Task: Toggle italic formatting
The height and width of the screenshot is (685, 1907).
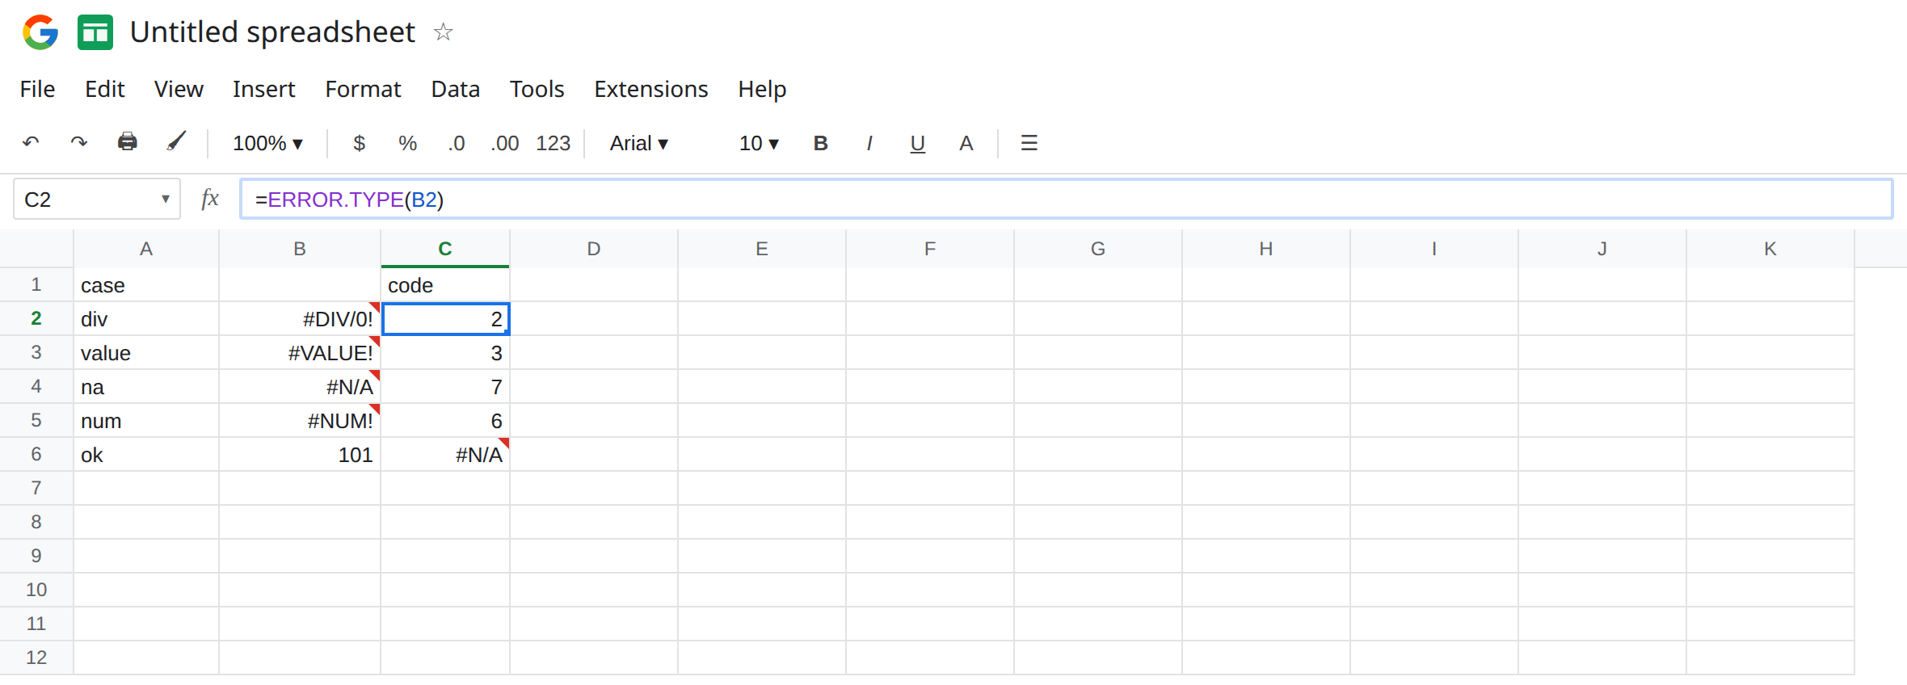Action: 869,143
